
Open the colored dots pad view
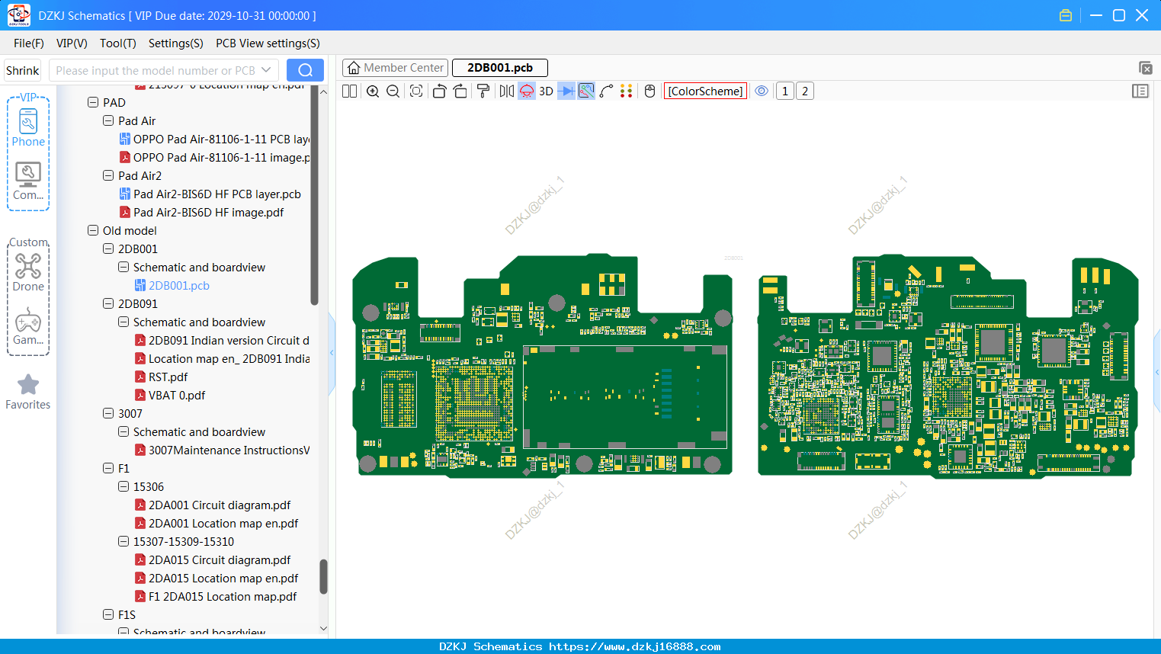pos(627,91)
